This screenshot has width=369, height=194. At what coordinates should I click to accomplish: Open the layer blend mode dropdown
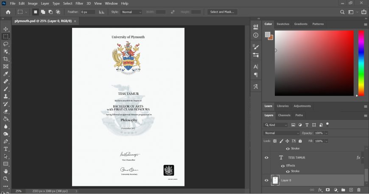point(282,133)
